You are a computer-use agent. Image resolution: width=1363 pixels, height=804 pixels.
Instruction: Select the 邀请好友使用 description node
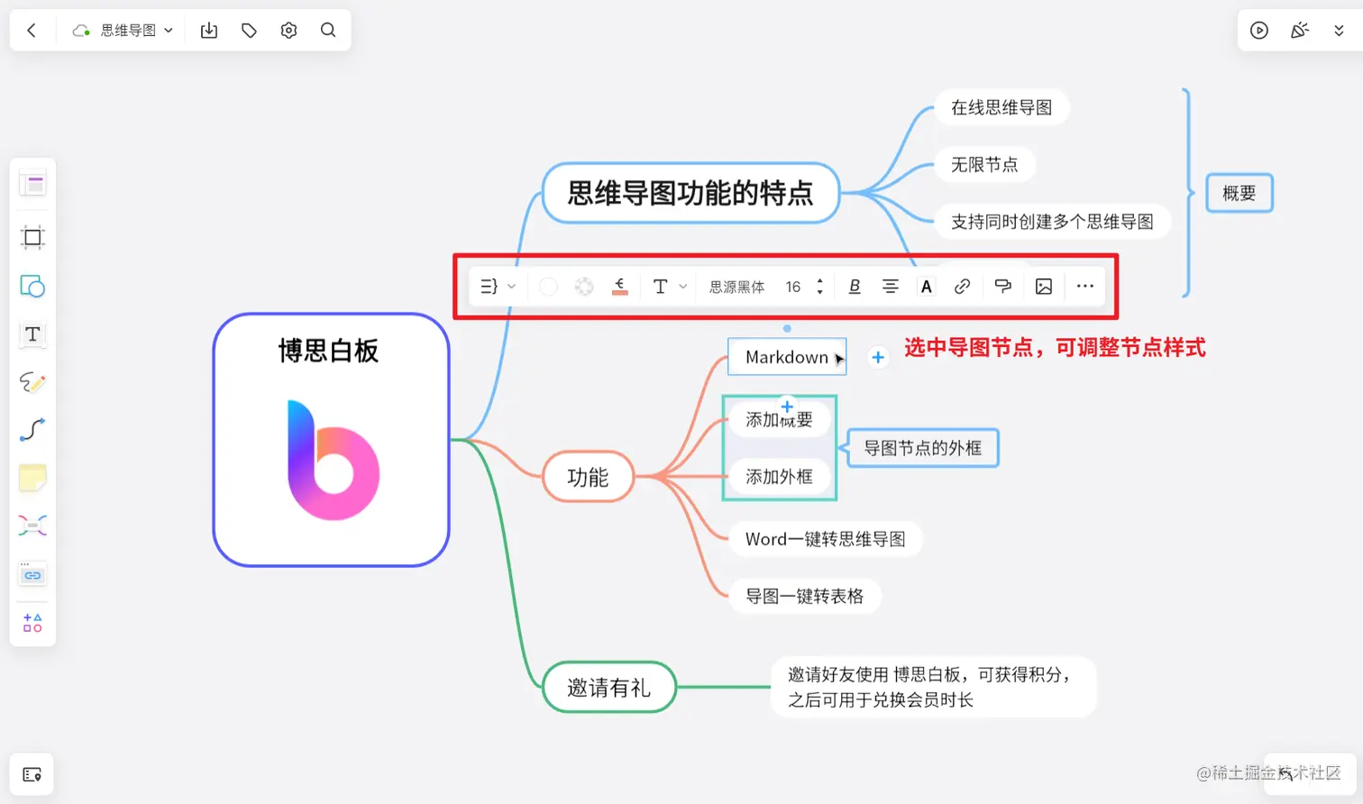click(933, 687)
